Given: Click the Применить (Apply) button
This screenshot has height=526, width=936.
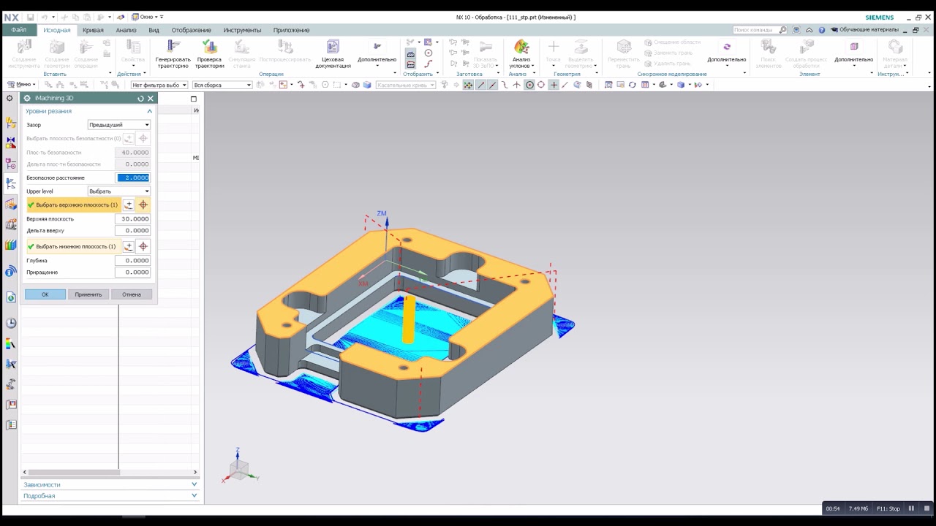Looking at the screenshot, I should click(88, 294).
